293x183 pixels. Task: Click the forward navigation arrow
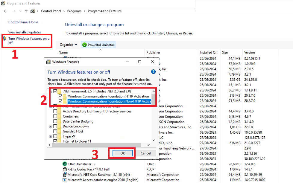[x=14, y=11]
